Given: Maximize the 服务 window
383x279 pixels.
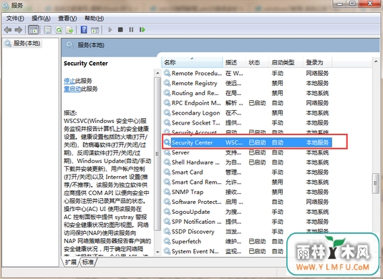Looking at the screenshot, I should pos(352,4).
